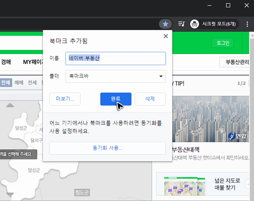Open the 경매 menu item
The image size is (254, 201).
coord(6,62)
